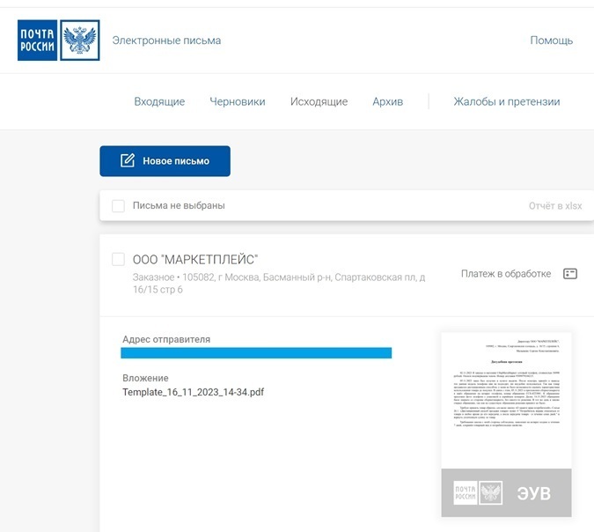This screenshot has width=594, height=532.
Task: Click the redacted sender address bar
Action: 256,353
